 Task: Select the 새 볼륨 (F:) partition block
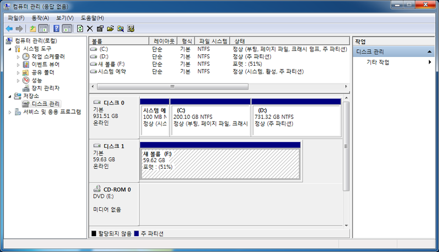pos(219,163)
